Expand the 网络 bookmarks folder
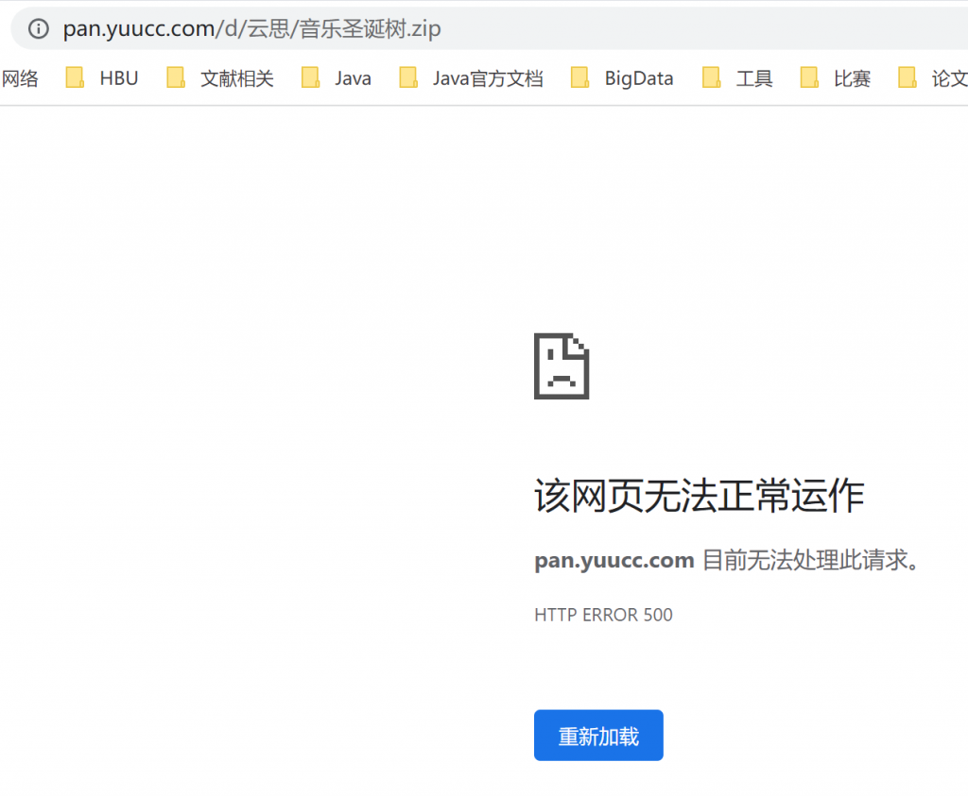The height and width of the screenshot is (796, 968). point(22,78)
